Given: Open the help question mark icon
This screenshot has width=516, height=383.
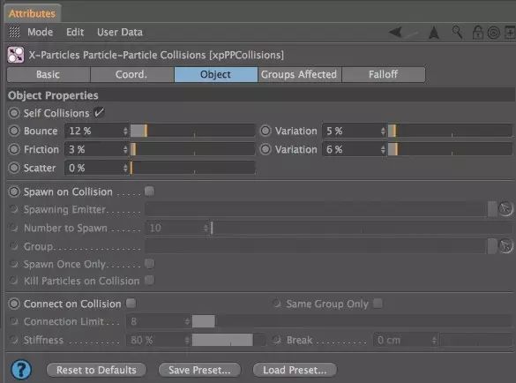Looking at the screenshot, I should pos(21,370).
